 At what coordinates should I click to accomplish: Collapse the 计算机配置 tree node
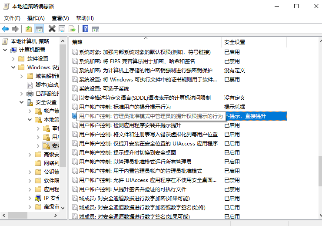pyautogui.click(x=5, y=50)
